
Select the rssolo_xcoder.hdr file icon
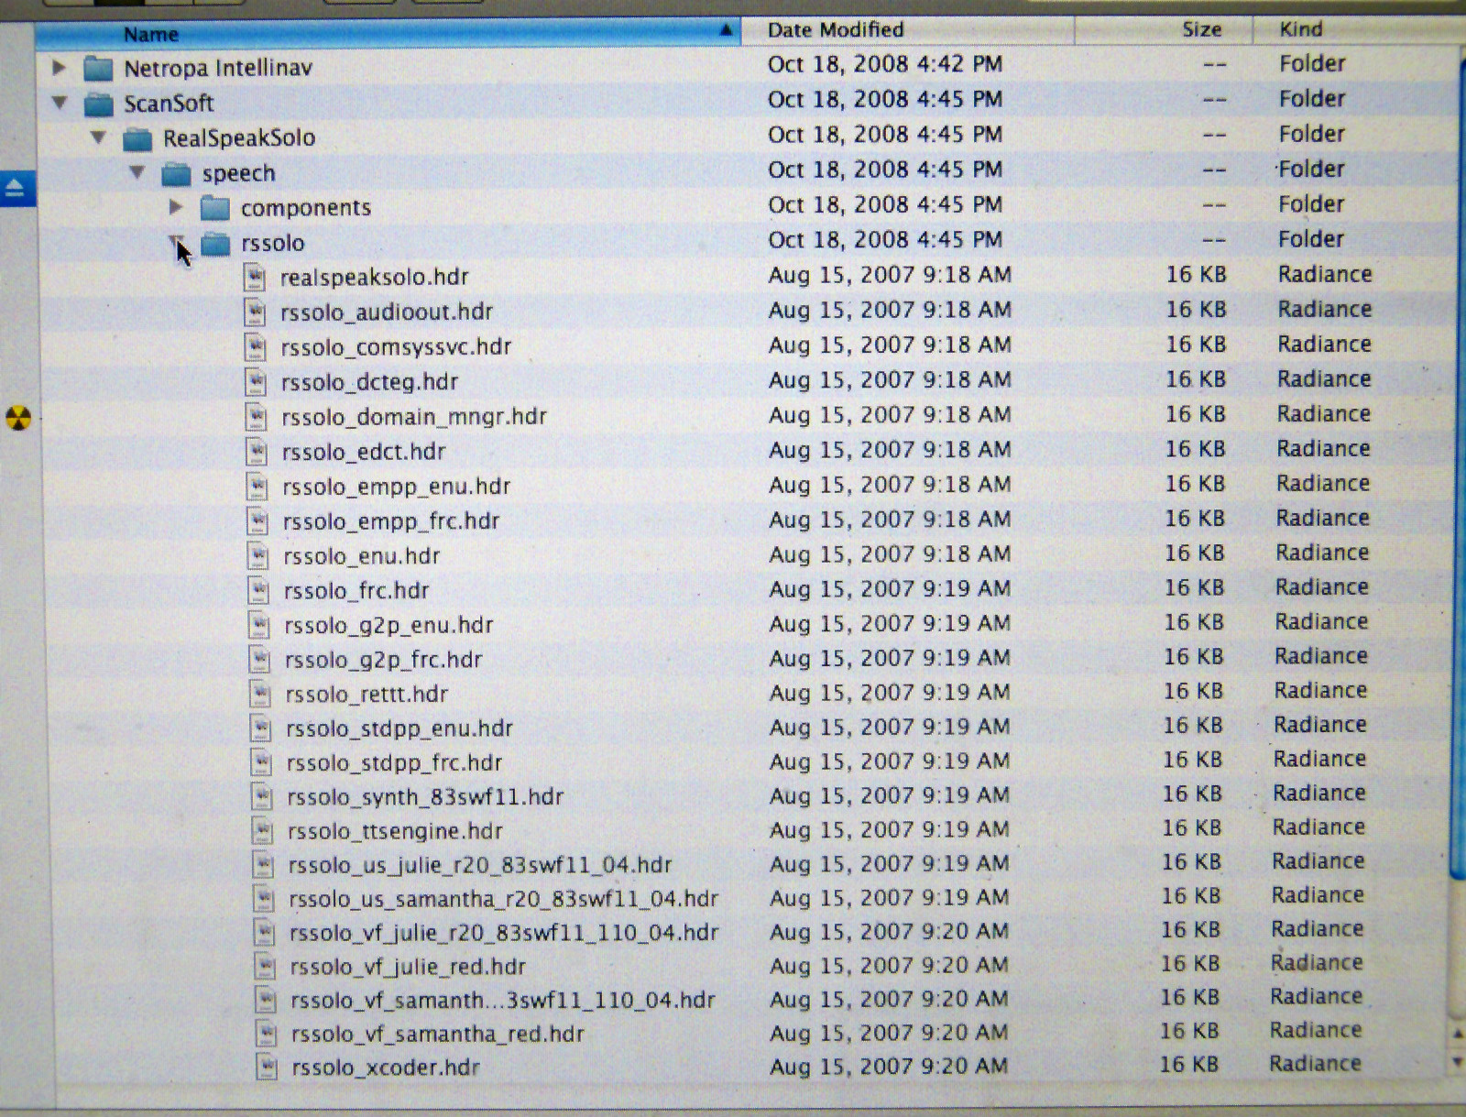[267, 1067]
